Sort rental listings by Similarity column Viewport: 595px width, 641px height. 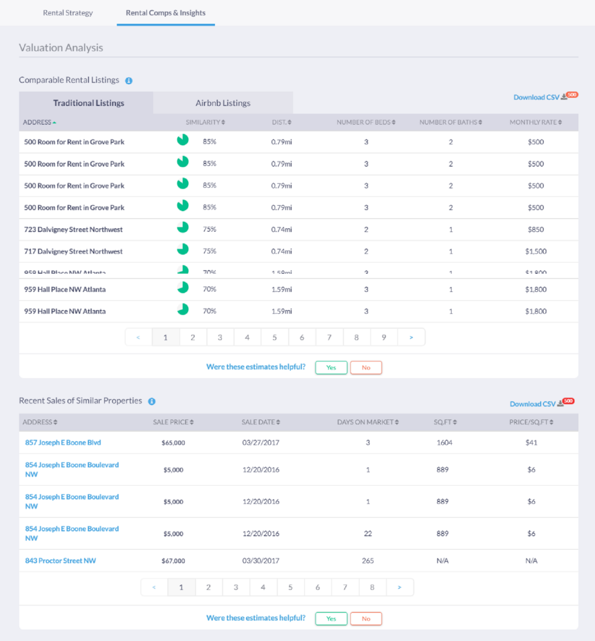[205, 122]
